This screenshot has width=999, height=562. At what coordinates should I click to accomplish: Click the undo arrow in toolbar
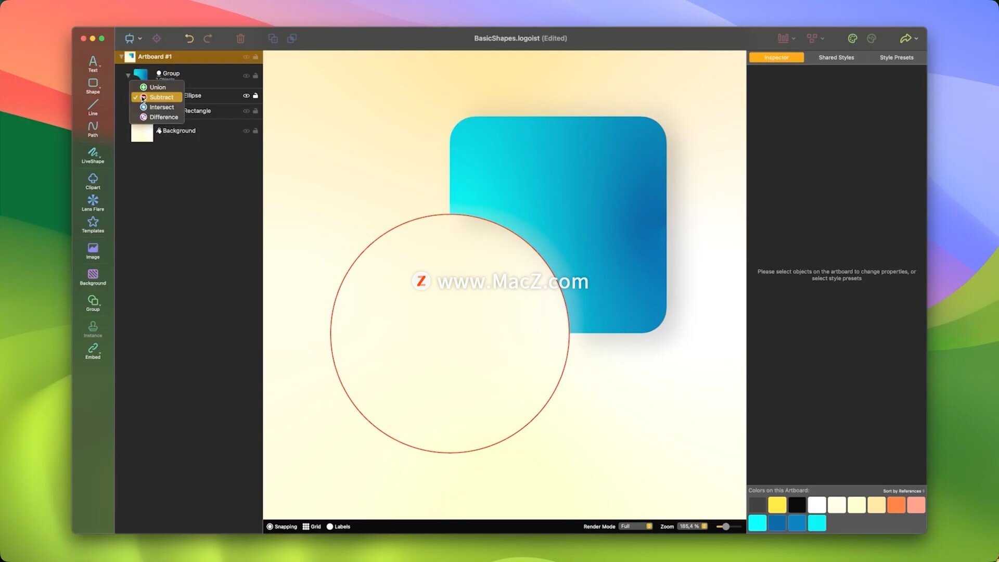click(189, 39)
